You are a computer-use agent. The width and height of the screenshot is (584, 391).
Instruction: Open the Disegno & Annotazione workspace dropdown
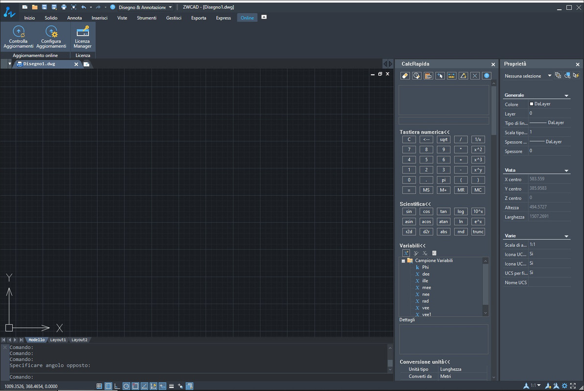tap(145, 7)
